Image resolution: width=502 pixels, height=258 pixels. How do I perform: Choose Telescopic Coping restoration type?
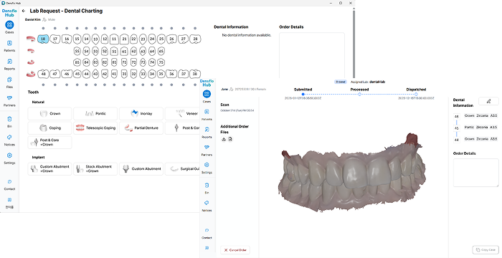95,128
